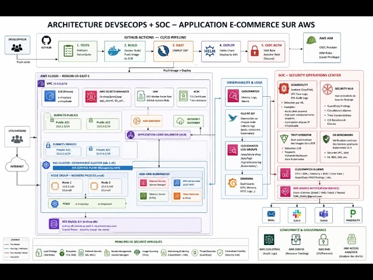Click the Fluent Bit hummingbird icon

pyautogui.click(x=233, y=117)
